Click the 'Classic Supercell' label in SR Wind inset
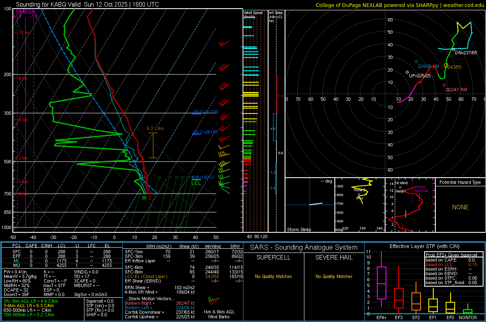The image size is (486, 322). point(421,189)
